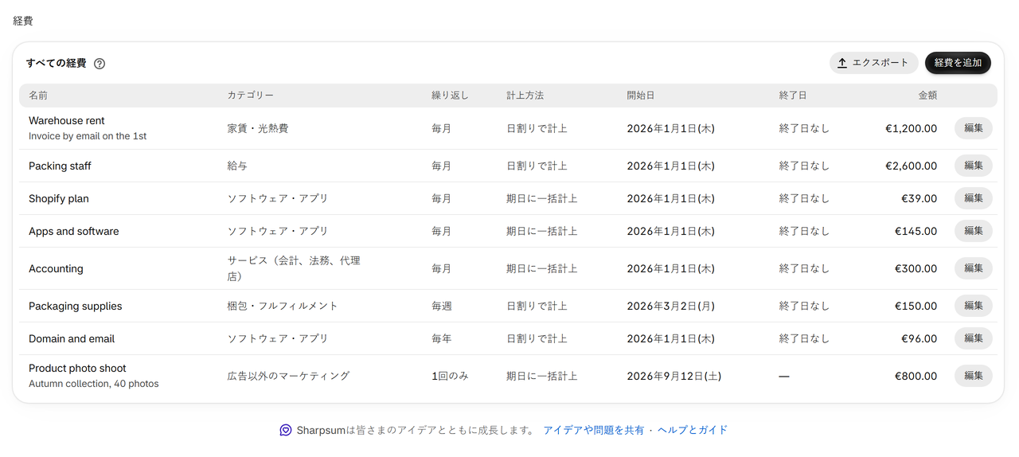Click the 1回のみ recurrence cell
The height and width of the screenshot is (457, 1019).
[450, 376]
